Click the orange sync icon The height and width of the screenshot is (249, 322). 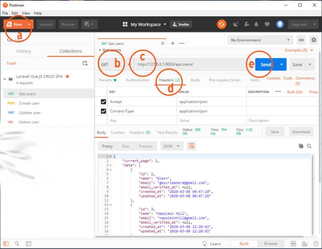click(221, 24)
